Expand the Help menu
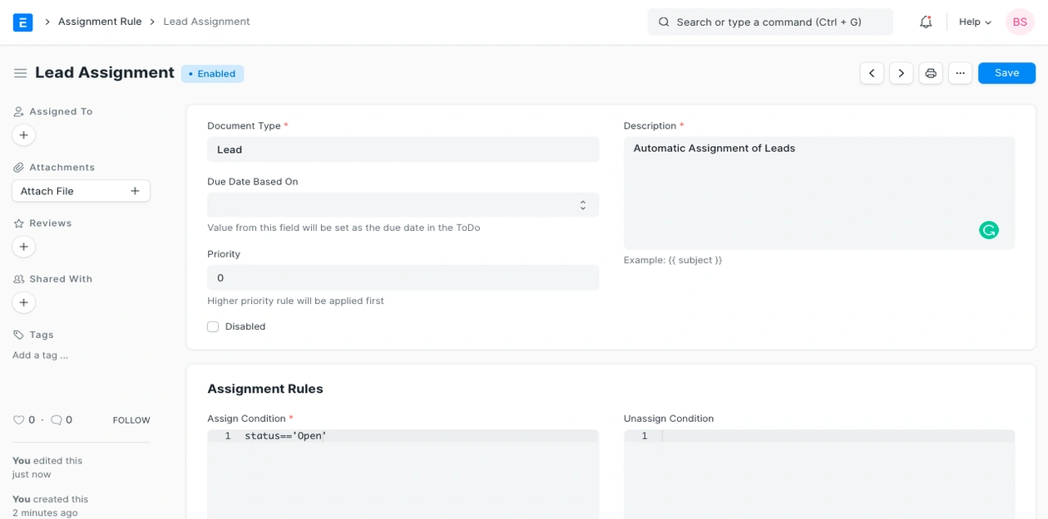 click(x=975, y=22)
